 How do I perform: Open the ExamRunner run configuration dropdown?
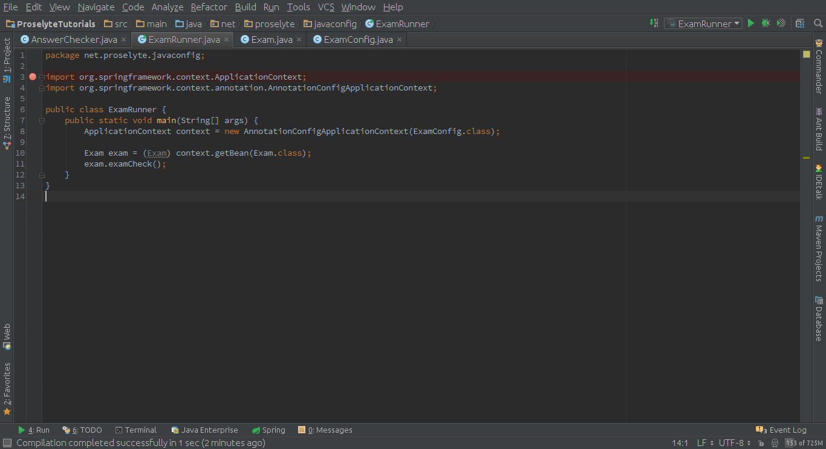703,22
